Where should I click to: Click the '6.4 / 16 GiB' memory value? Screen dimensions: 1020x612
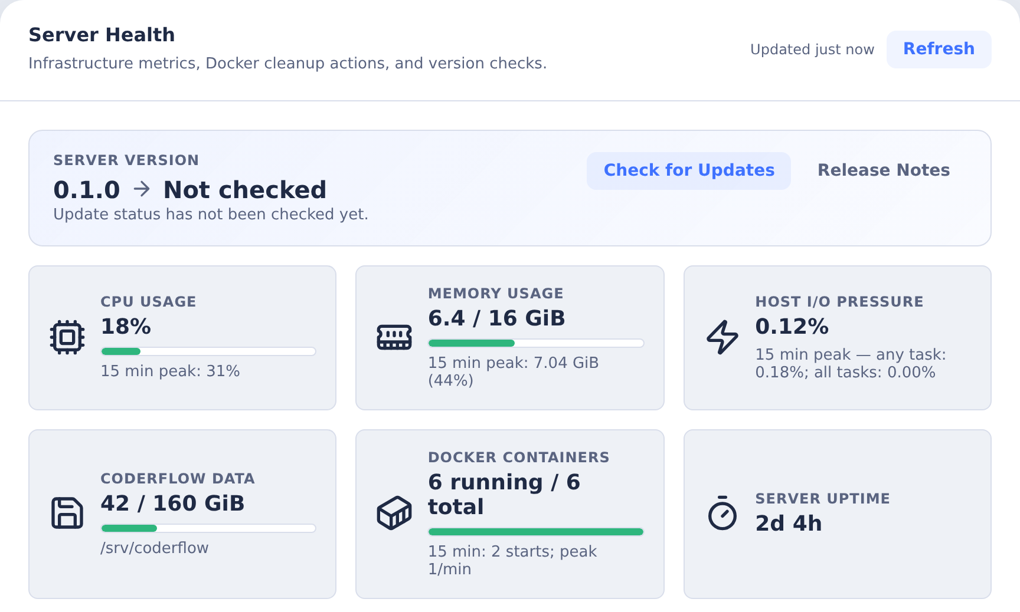coord(496,318)
